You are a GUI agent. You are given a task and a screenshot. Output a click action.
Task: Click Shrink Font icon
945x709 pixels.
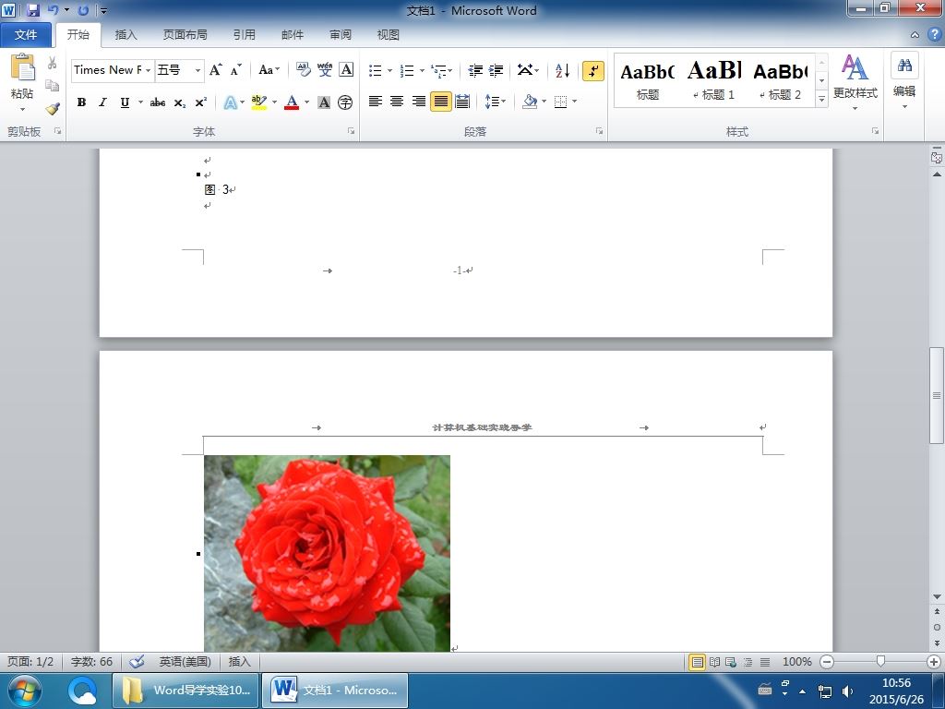[235, 70]
